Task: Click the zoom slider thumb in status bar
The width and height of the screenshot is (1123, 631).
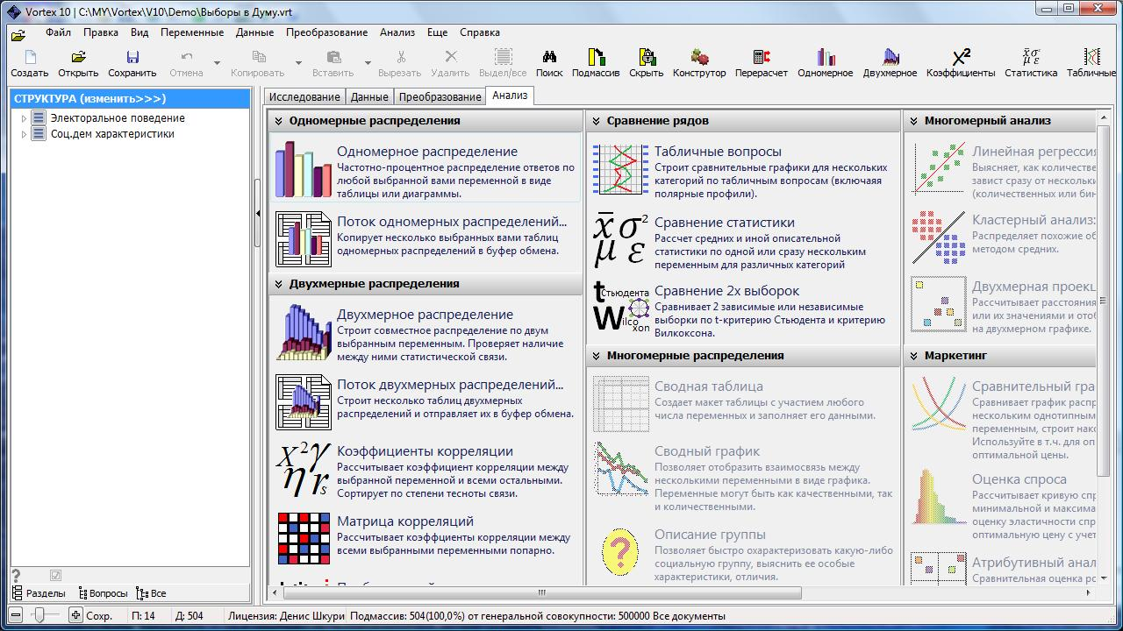Action: click(x=38, y=615)
